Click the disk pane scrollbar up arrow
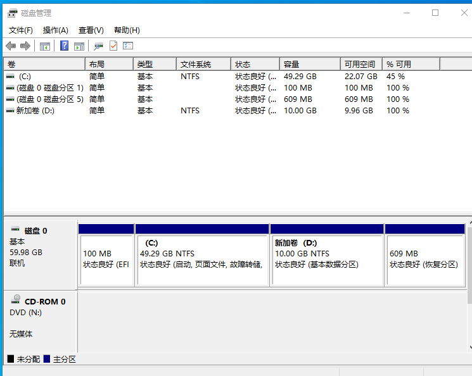The width and height of the screenshot is (472, 376). [470, 223]
